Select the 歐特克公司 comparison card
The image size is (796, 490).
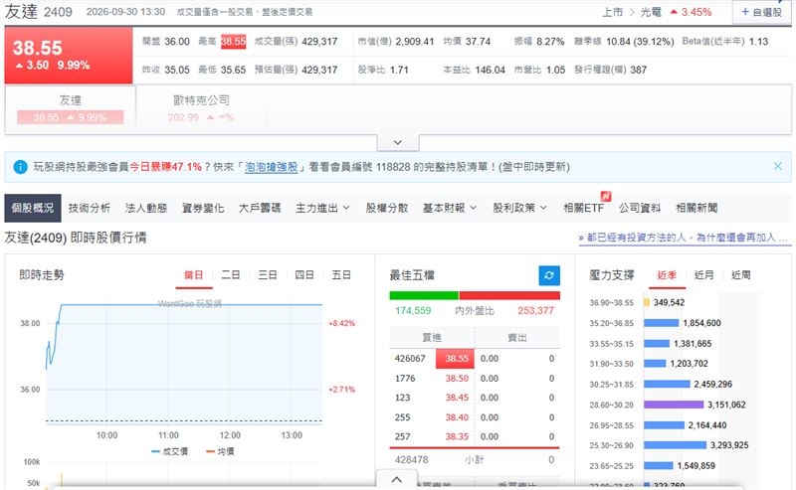pos(201,108)
